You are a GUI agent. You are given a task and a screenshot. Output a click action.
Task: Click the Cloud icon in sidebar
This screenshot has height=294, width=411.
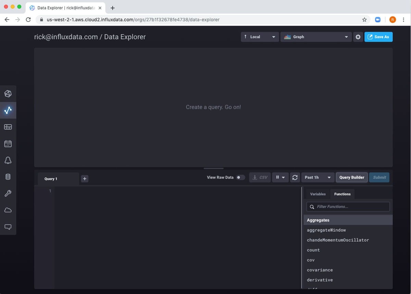(x=8, y=210)
